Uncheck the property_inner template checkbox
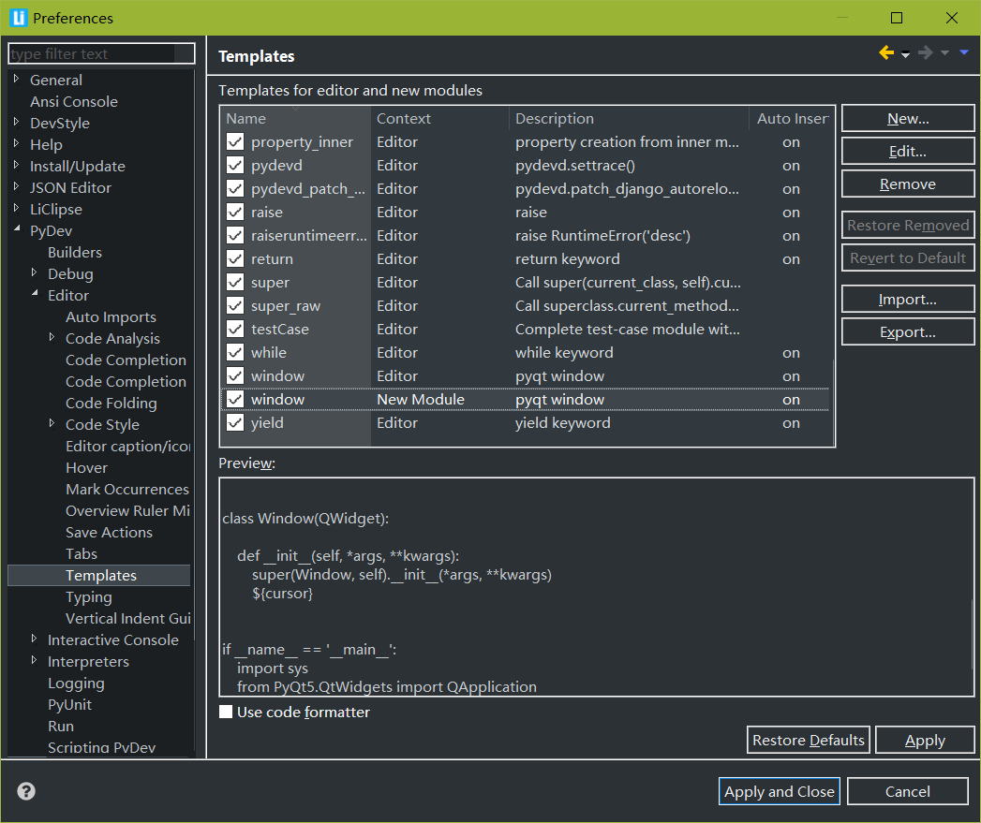 (235, 142)
